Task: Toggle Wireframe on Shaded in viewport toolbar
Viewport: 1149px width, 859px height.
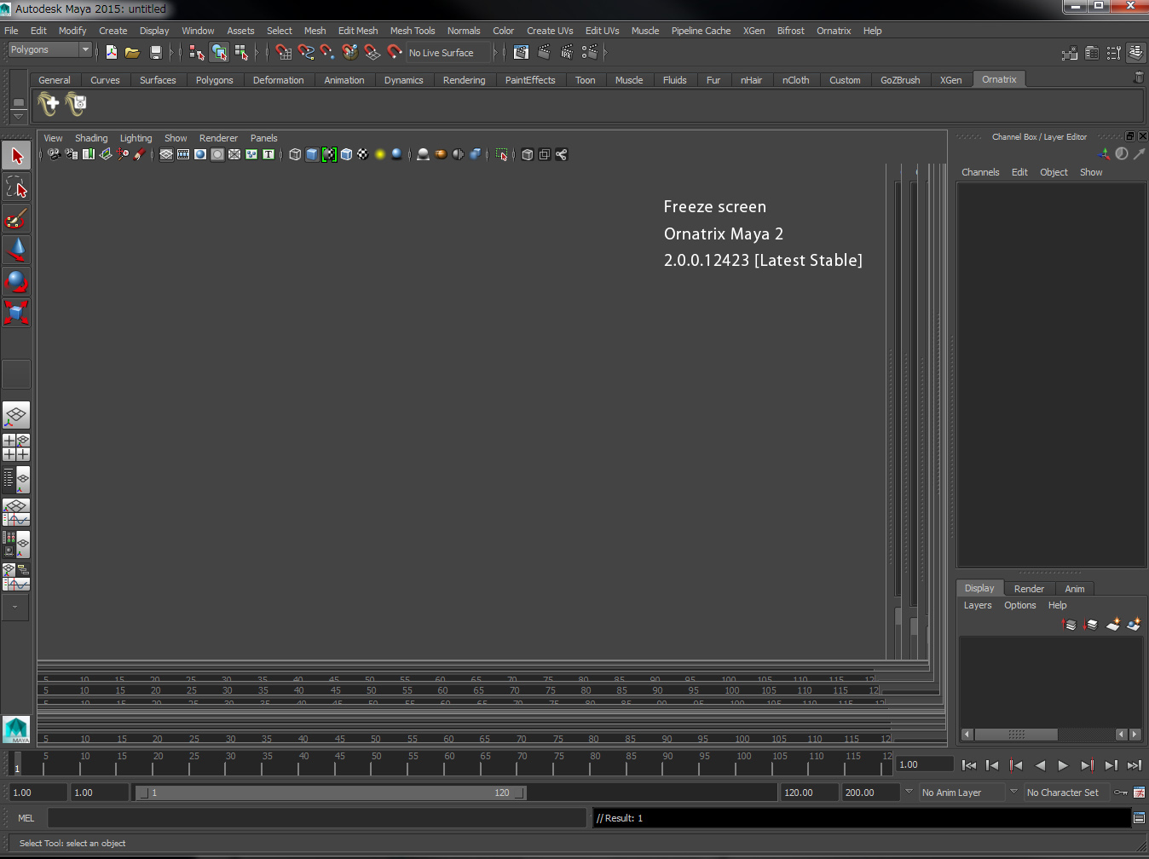Action: (x=346, y=154)
